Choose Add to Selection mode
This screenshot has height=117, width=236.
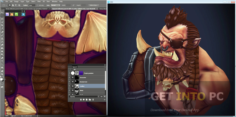coord(13,5)
